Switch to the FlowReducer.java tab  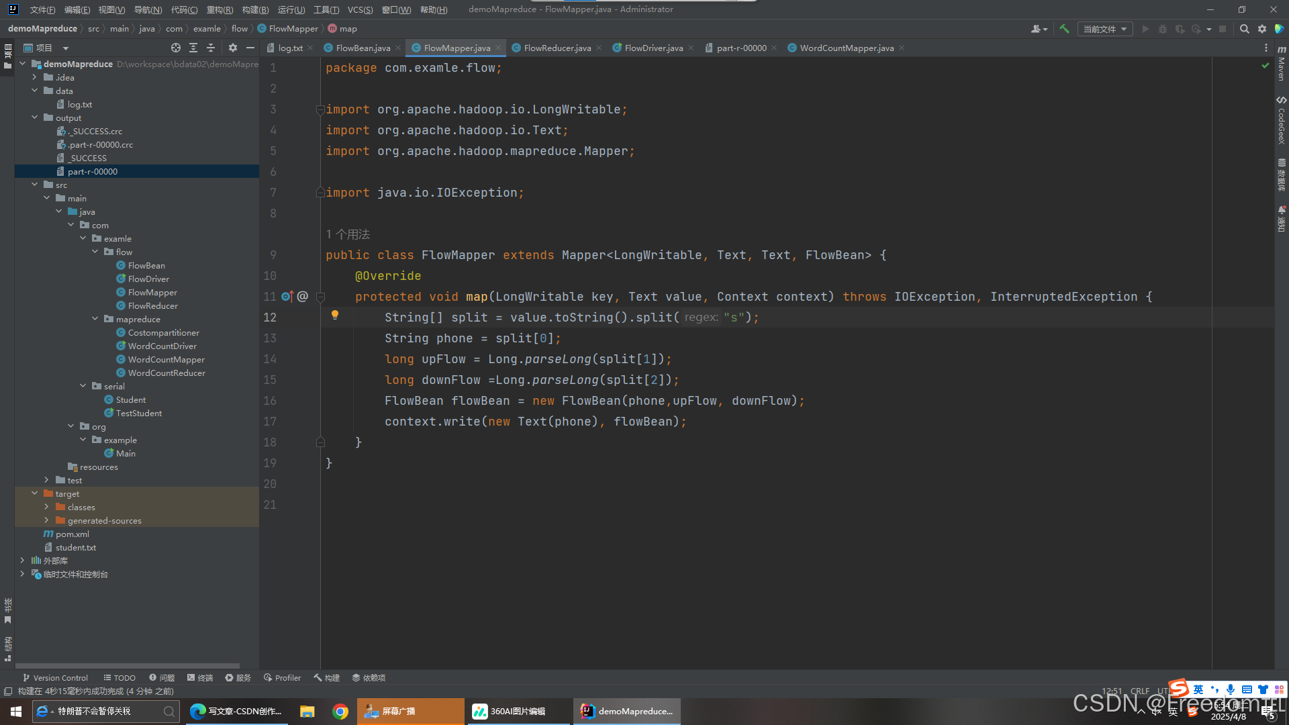[x=557, y=48]
